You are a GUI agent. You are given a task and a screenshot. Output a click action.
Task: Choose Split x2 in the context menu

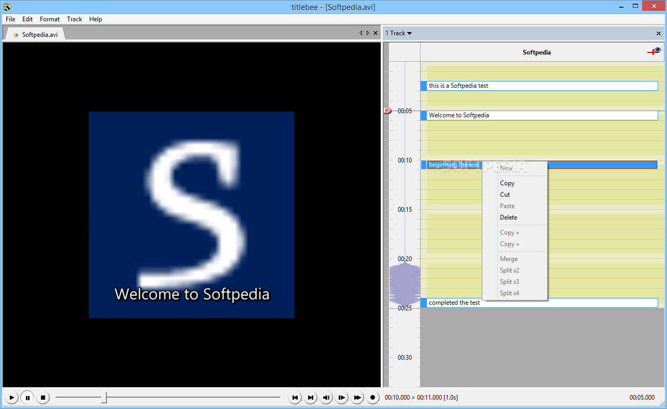[x=515, y=270]
